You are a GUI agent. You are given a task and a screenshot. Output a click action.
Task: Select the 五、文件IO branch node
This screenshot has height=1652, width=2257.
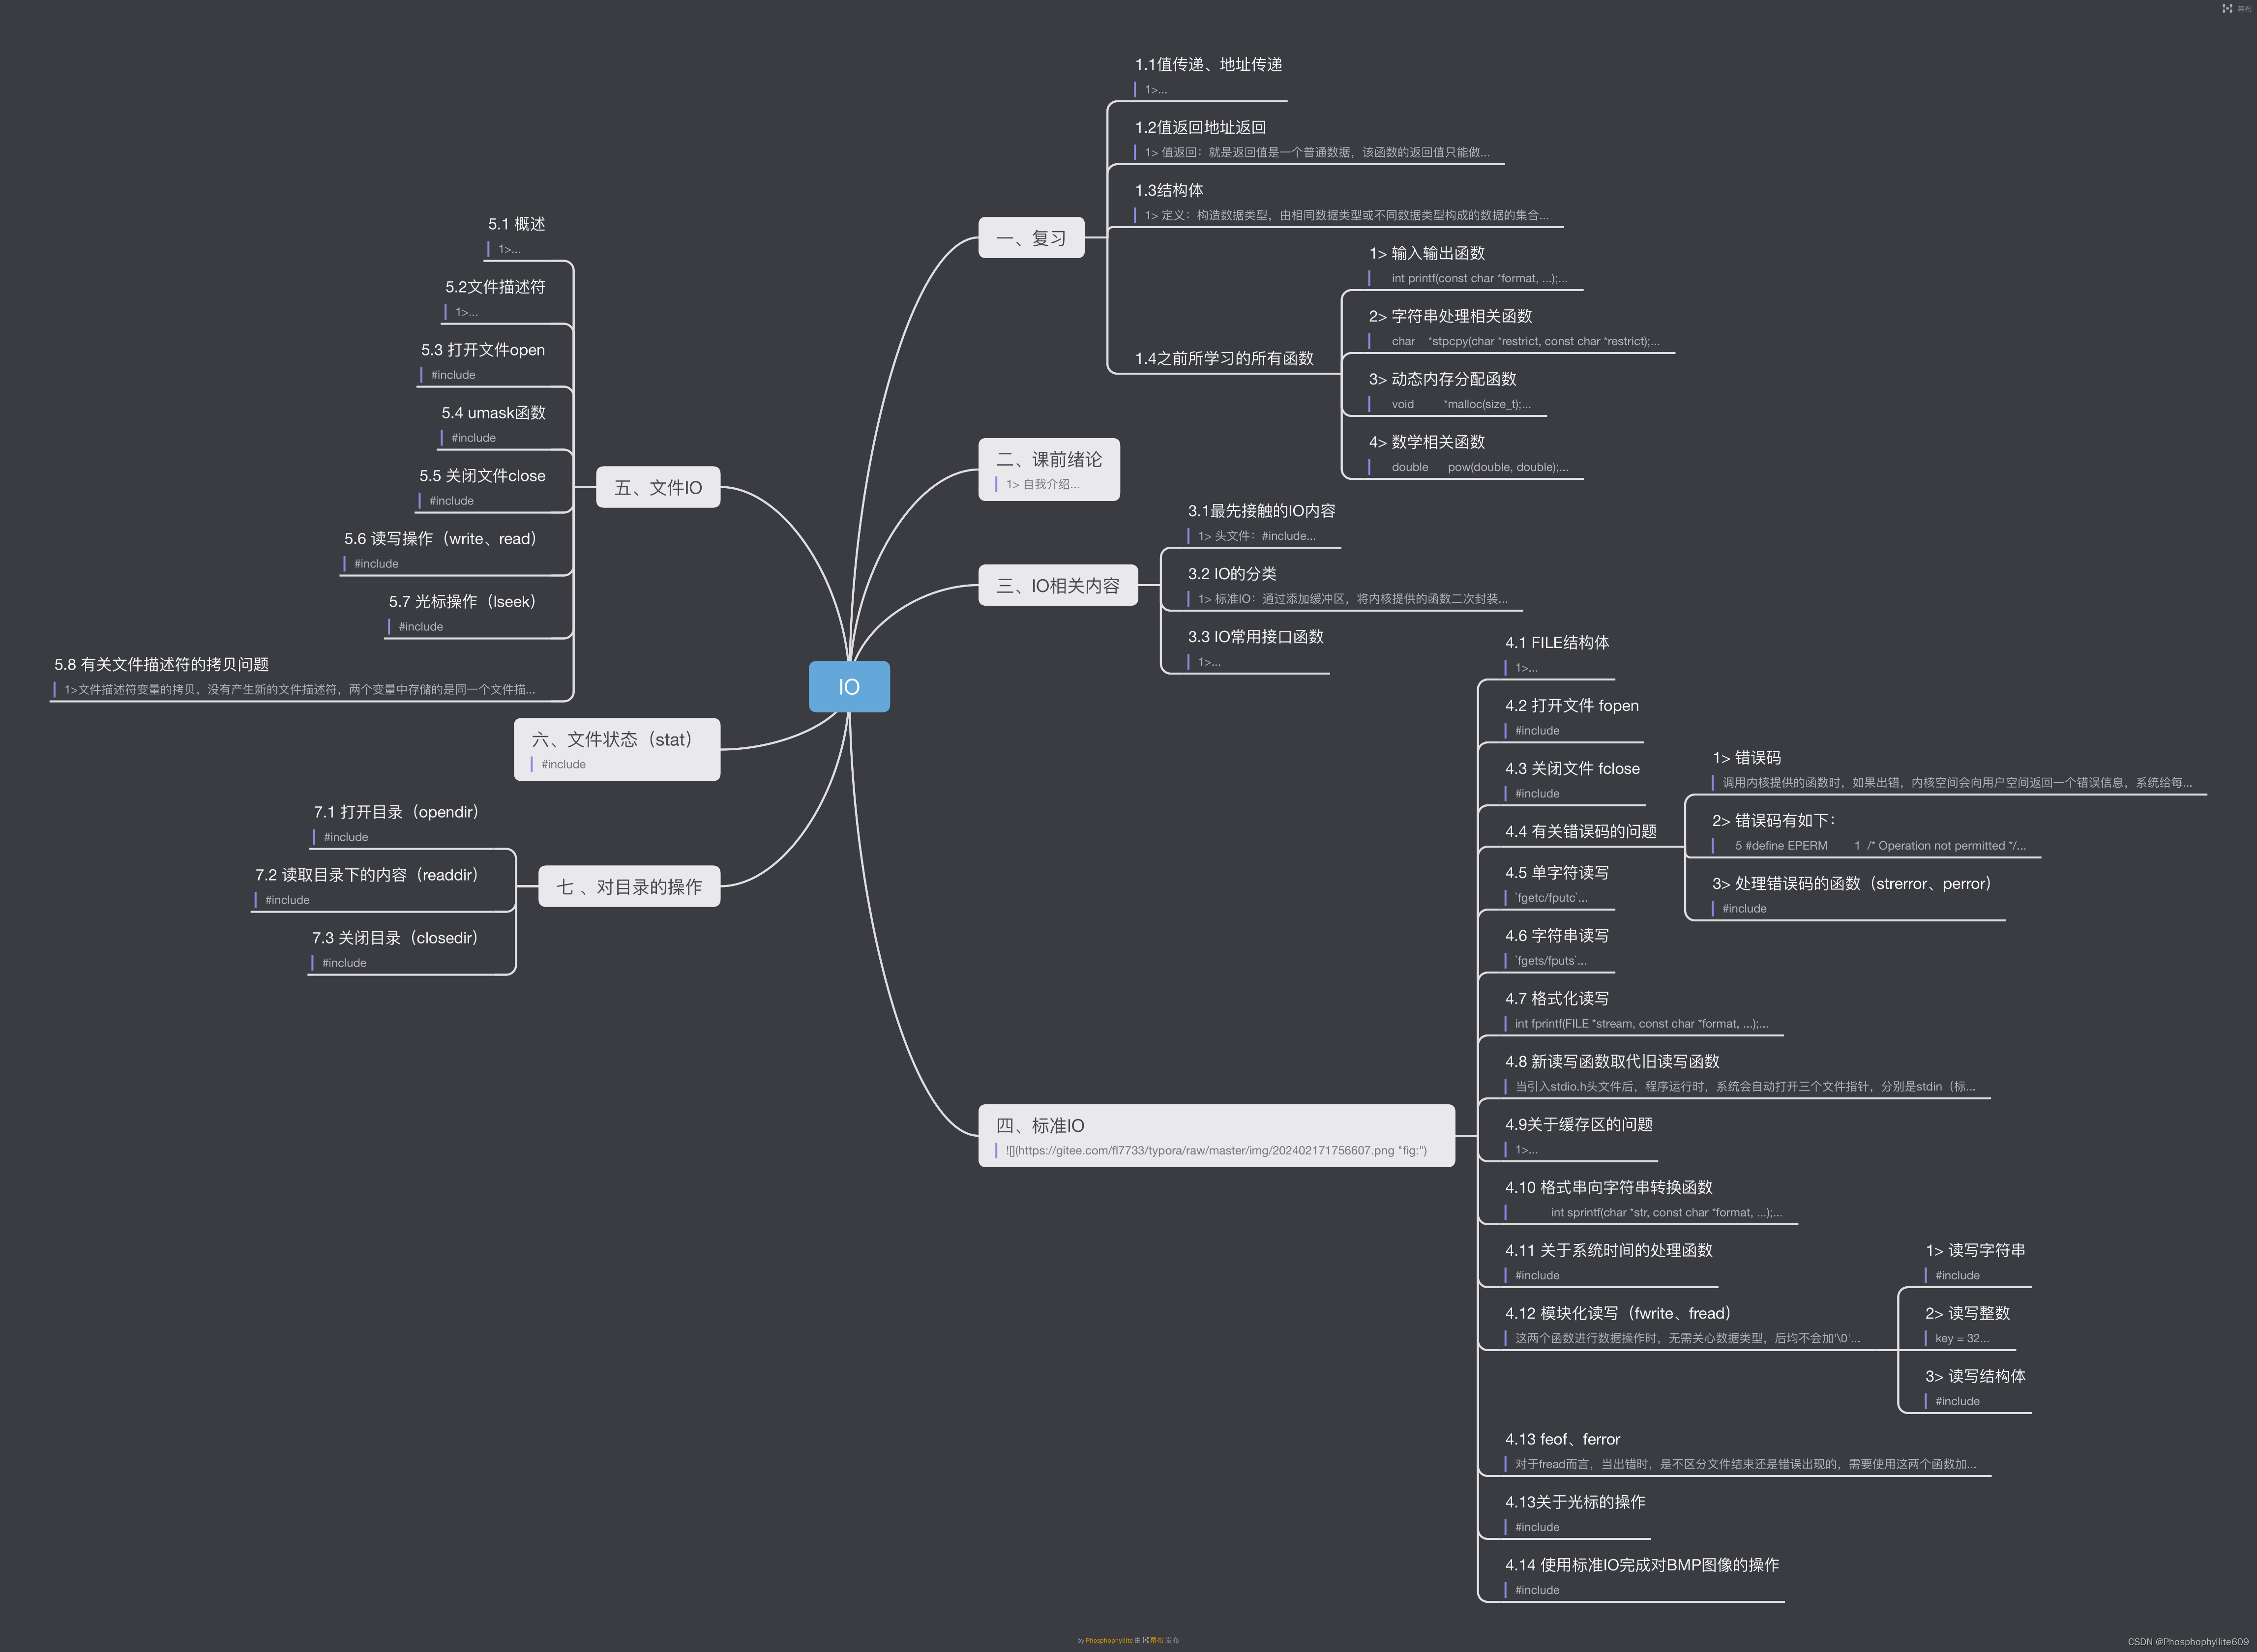[657, 488]
